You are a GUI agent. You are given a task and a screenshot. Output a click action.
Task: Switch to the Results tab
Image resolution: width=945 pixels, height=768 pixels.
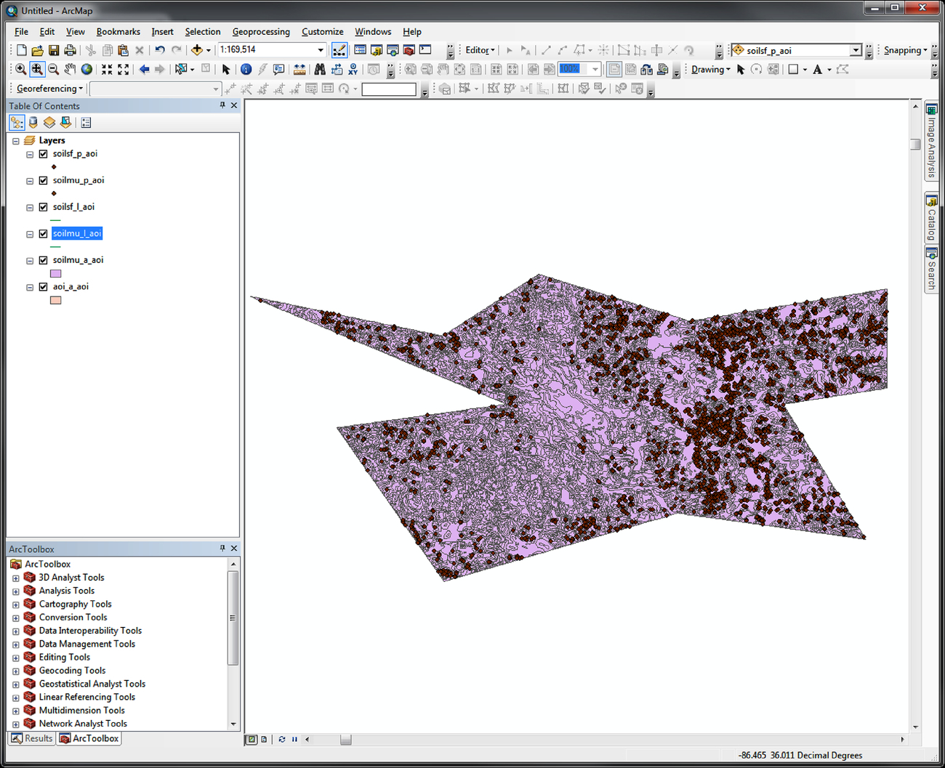(x=33, y=738)
